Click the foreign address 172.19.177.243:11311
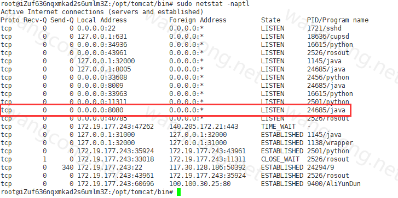Image resolution: width=398 pixels, height=198 pixels. 207,159
